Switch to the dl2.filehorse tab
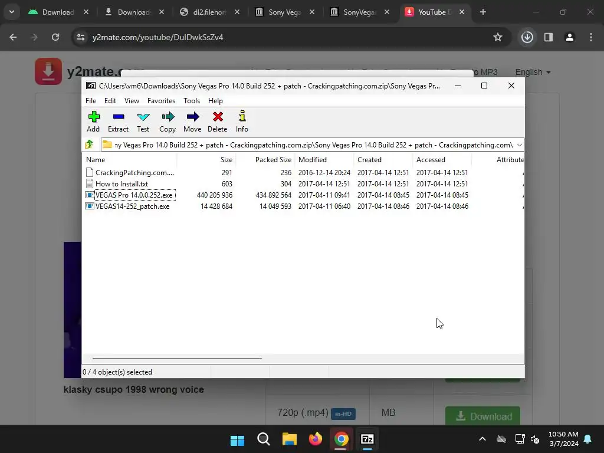This screenshot has height=453, width=604. [x=209, y=12]
